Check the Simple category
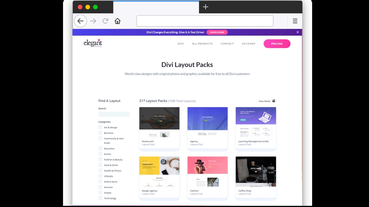 100,192
